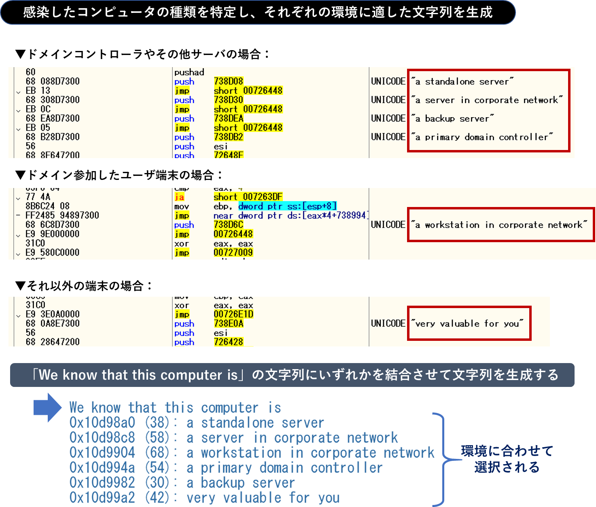
Task: Click the gray "We know that this computer is" banner
Action: coord(292,375)
